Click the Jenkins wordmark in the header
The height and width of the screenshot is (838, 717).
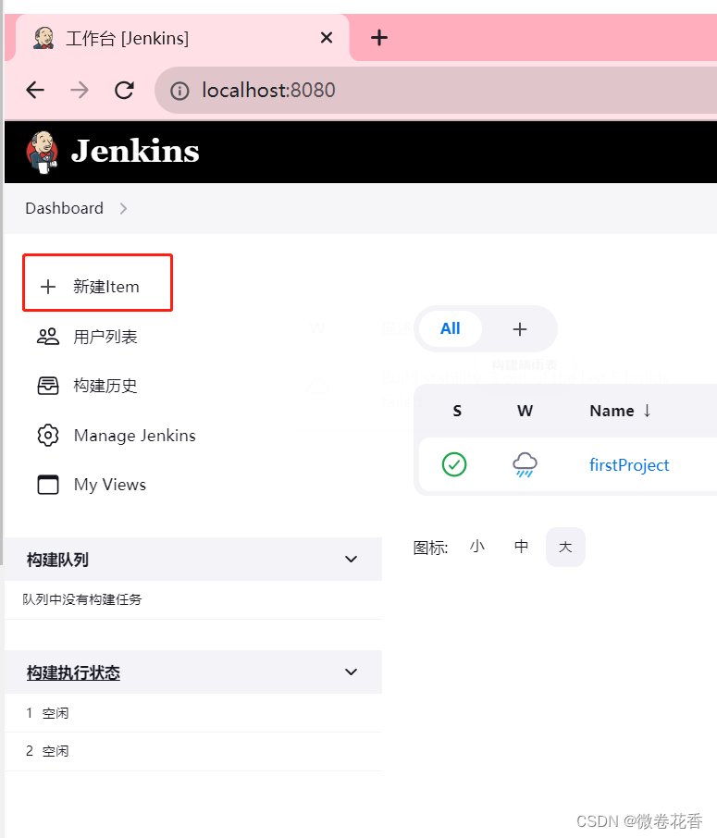(x=135, y=152)
